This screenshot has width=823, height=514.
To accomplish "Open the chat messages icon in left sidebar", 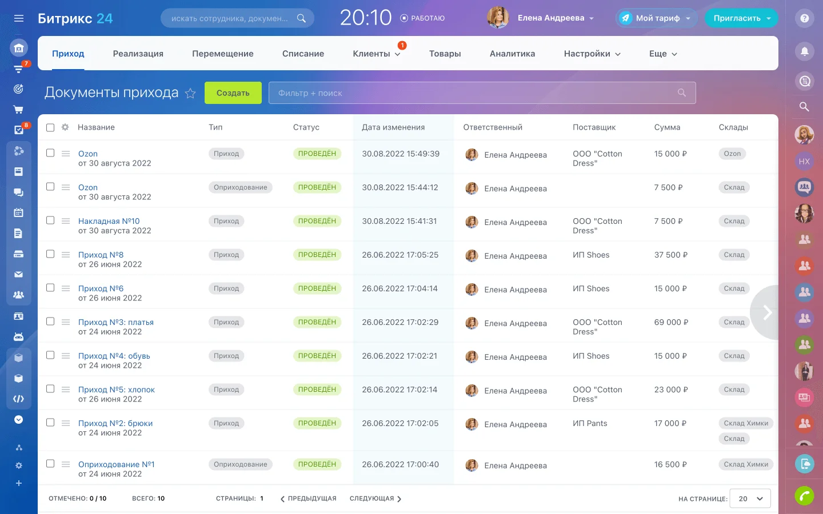I will [x=19, y=192].
